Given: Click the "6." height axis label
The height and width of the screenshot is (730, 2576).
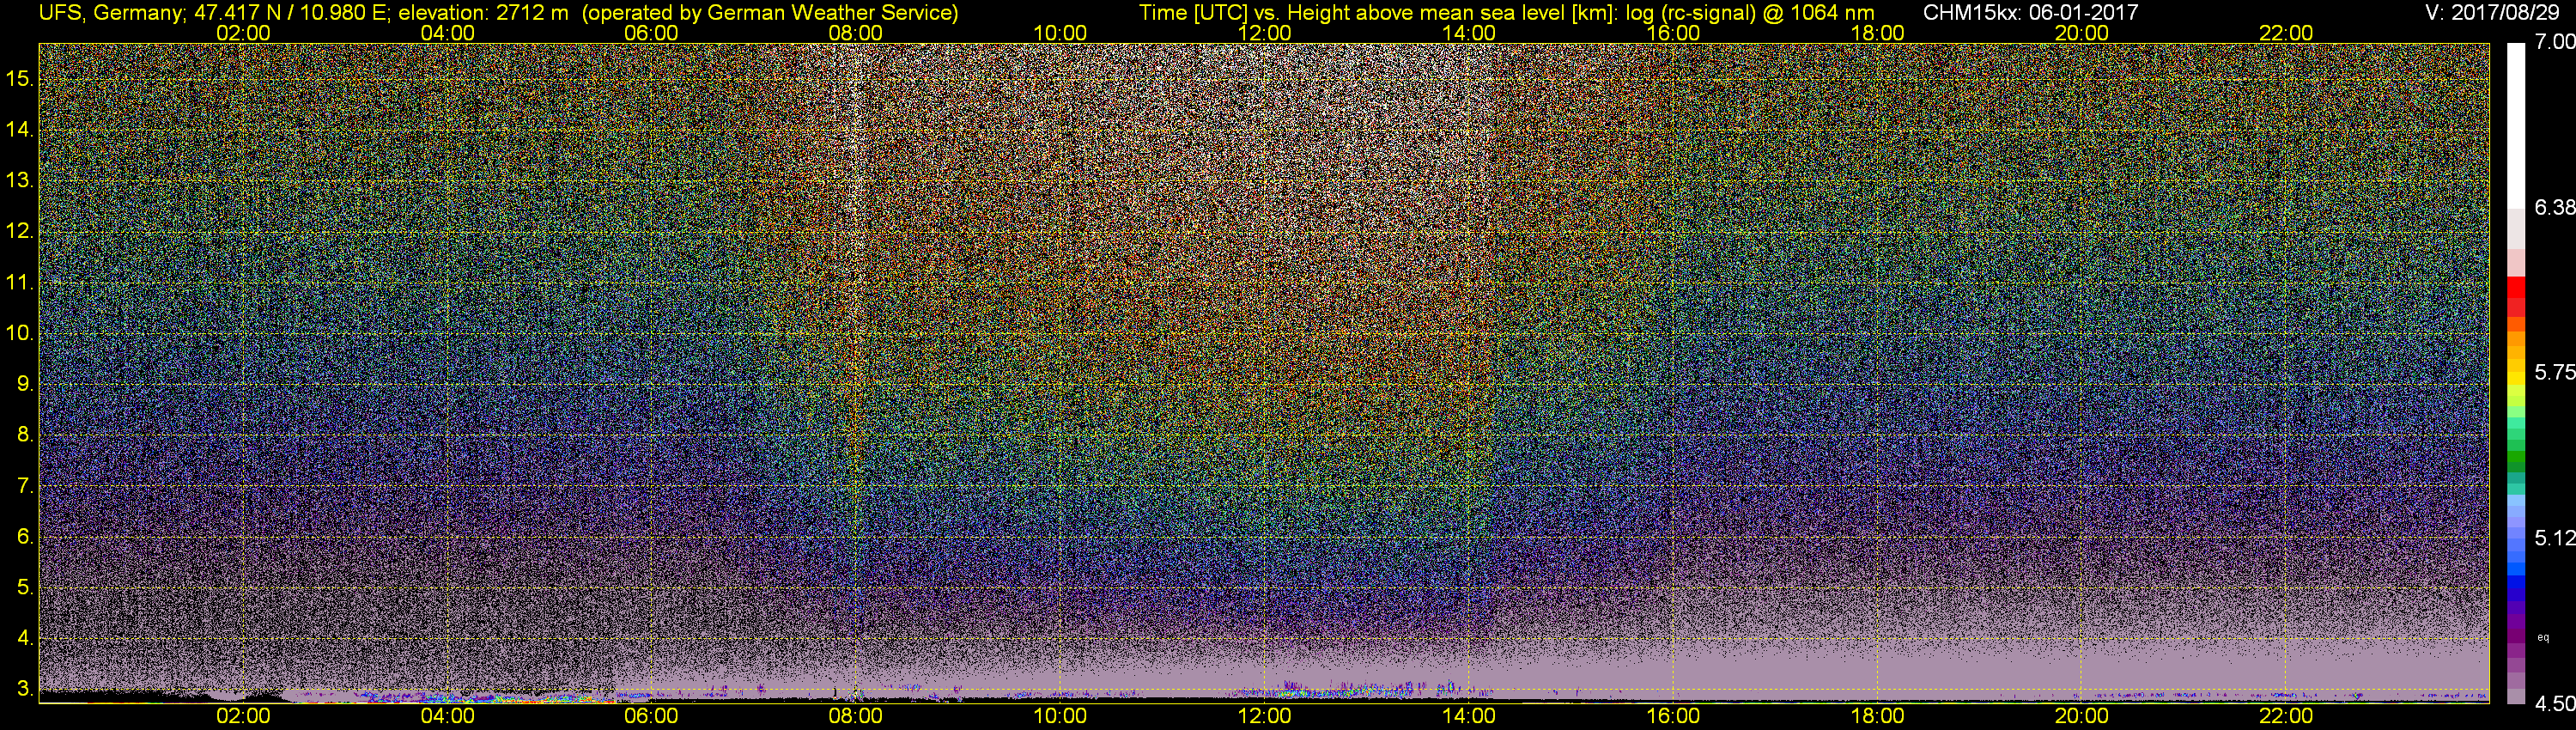Looking at the screenshot, I should point(24,537).
